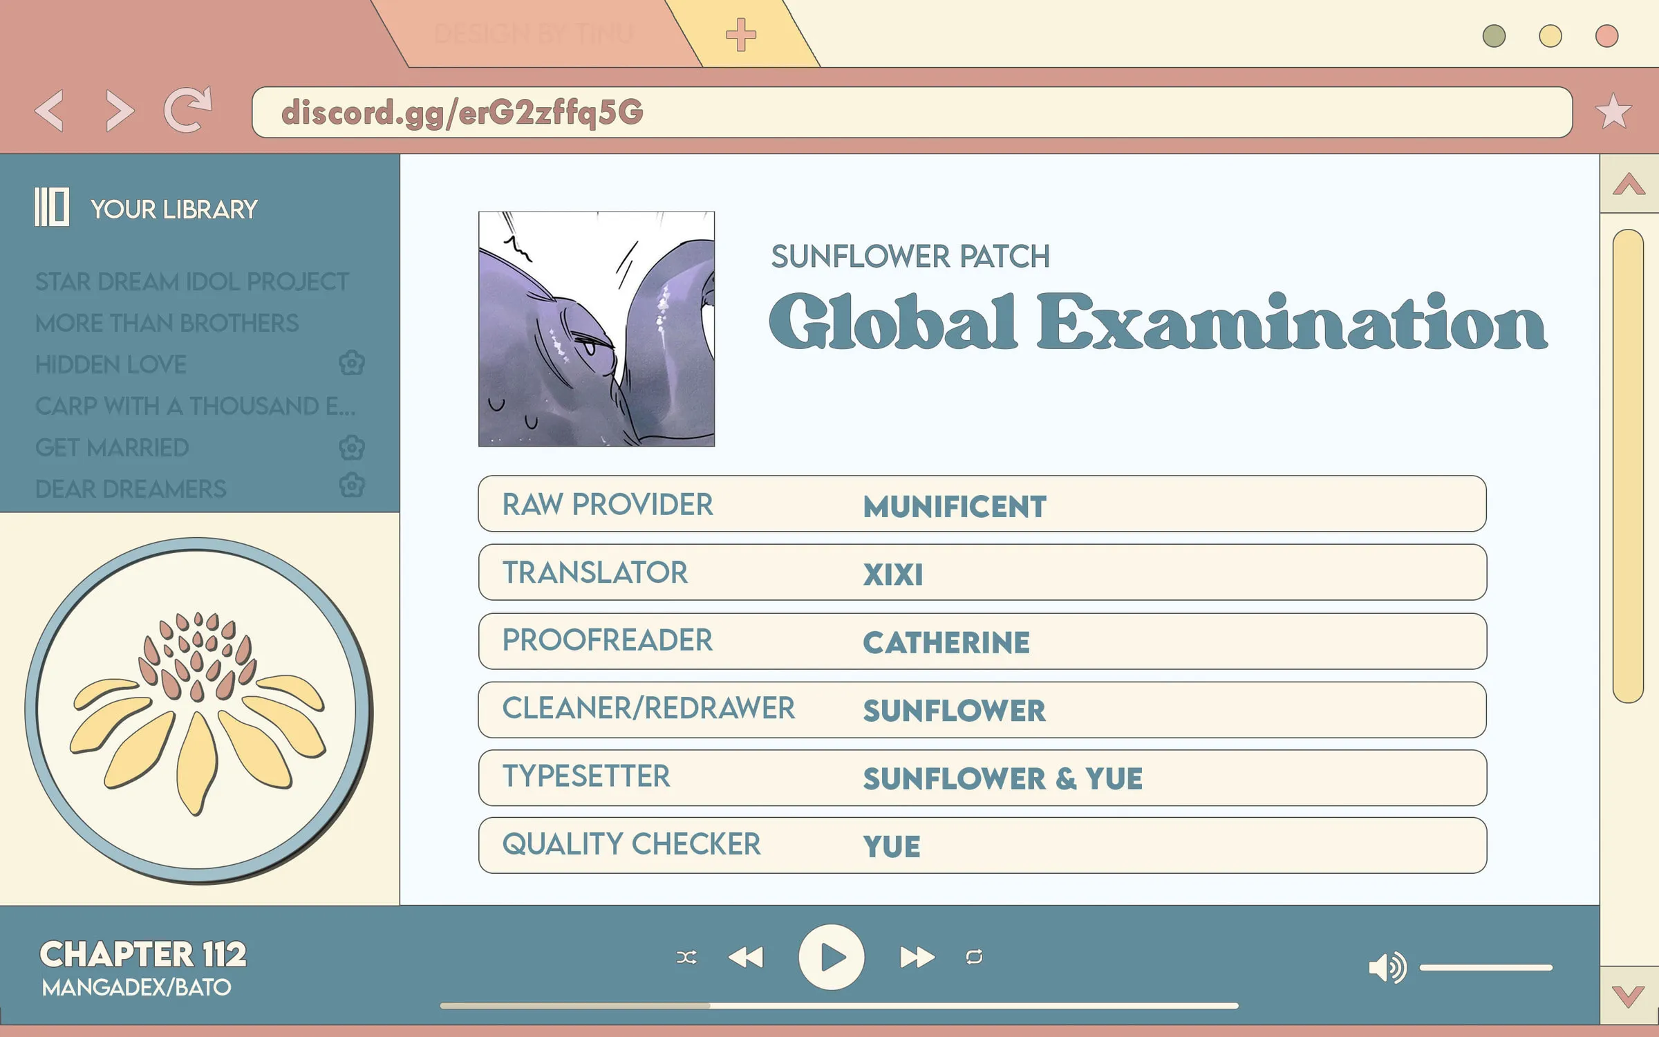Viewport: 1659px width, 1037px height.
Task: Click the vertical scrollbar thumb
Action: point(1629,466)
